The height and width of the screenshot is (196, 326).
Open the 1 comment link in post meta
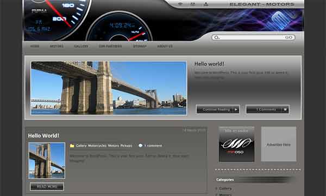click(x=153, y=146)
